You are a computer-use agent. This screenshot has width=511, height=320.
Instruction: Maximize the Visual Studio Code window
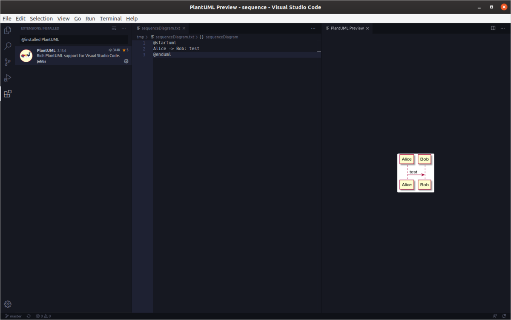pyautogui.click(x=491, y=7)
